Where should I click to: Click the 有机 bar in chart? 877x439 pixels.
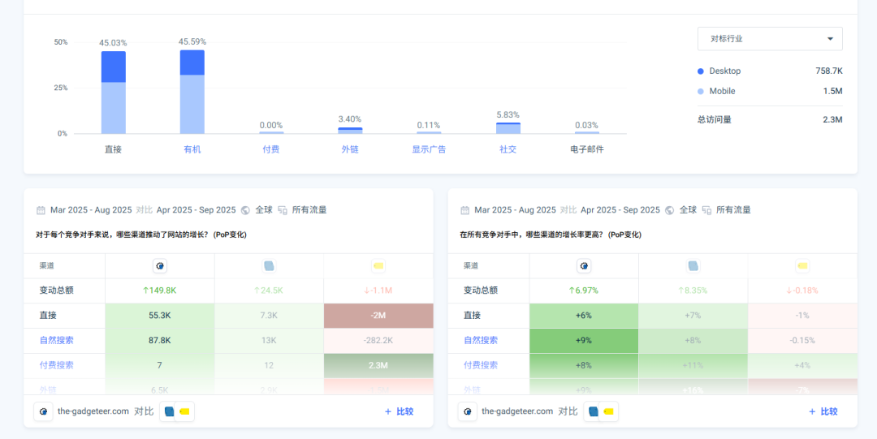192,92
